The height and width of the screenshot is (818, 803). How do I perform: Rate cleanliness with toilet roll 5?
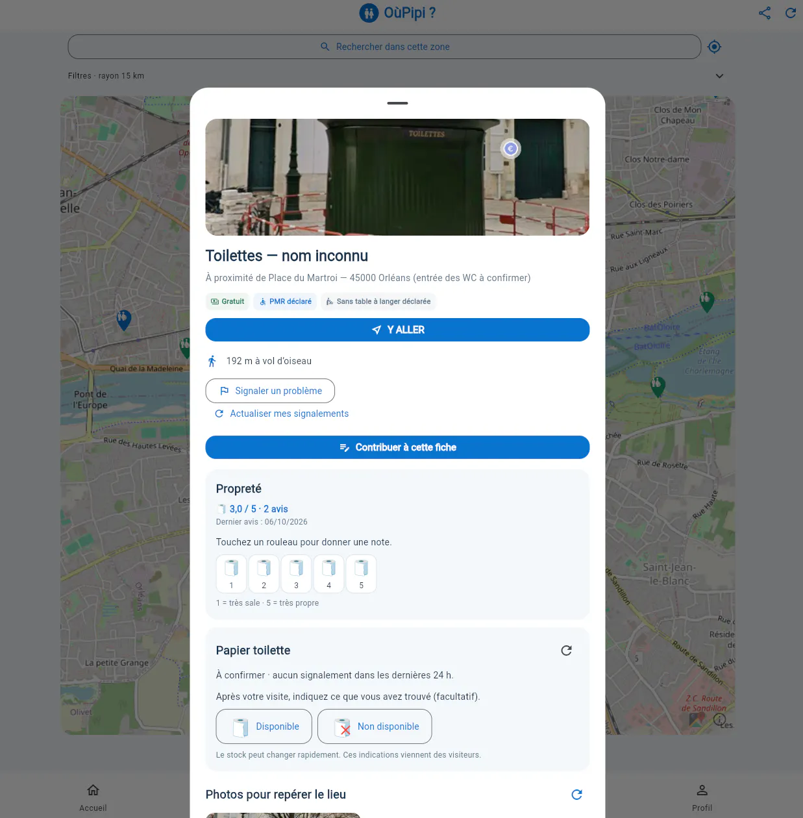tap(361, 574)
